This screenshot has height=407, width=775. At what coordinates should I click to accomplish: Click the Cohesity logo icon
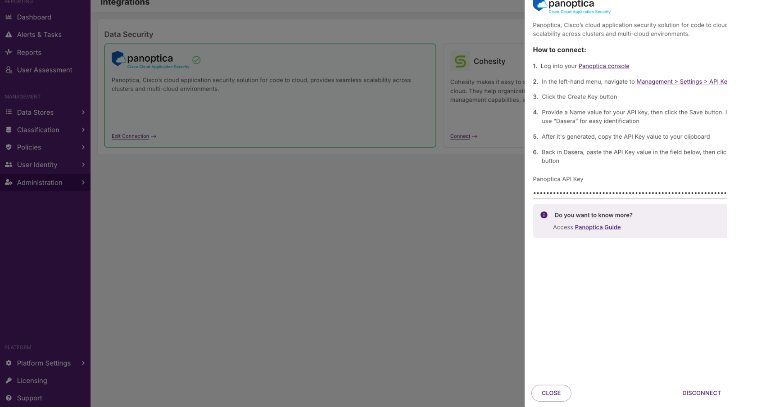(460, 61)
